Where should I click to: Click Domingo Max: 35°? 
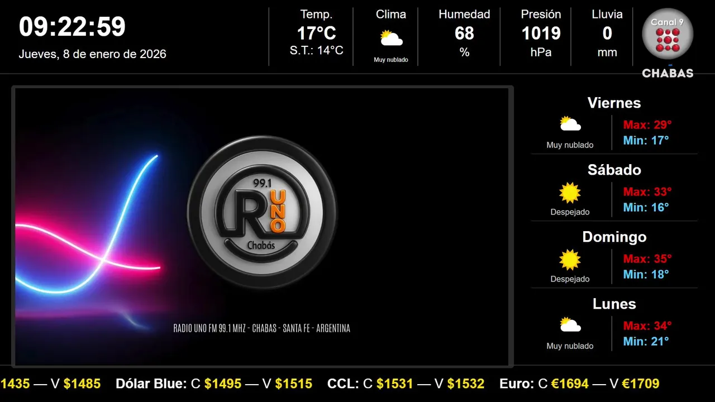point(647,259)
